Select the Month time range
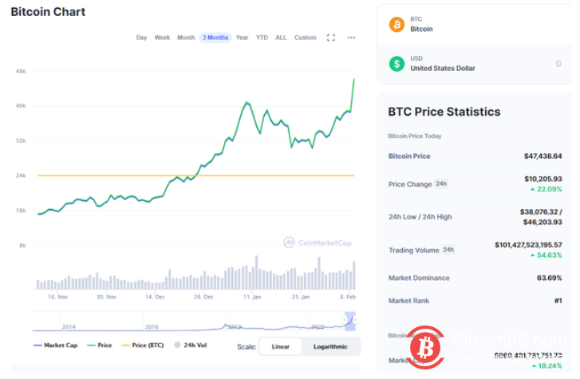Image resolution: width=580 pixels, height=379 pixels. tap(186, 38)
